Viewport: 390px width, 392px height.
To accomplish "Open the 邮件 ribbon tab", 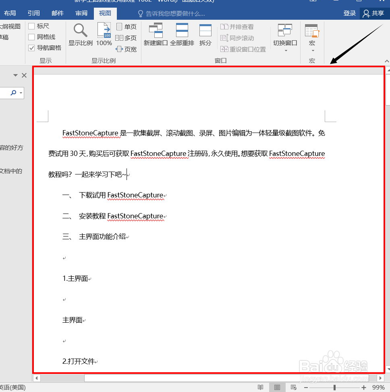I will [57, 13].
